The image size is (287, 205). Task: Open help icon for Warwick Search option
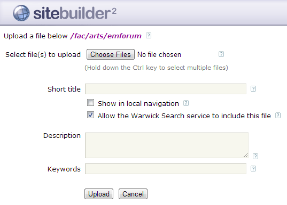coord(278,115)
